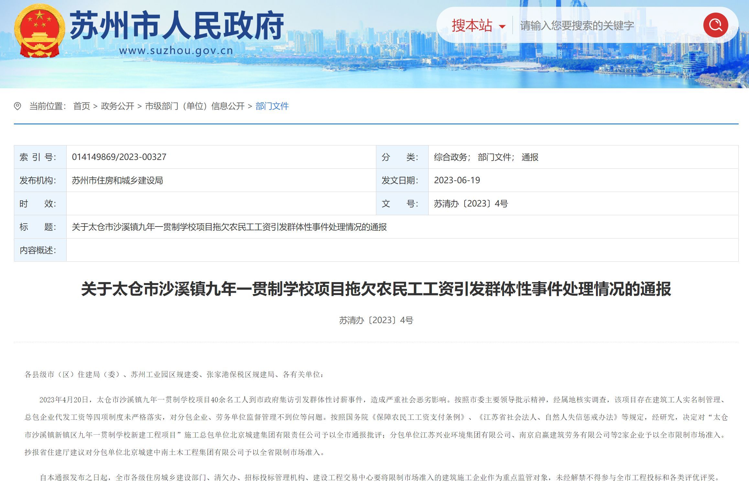Click the index number 014149869/2023-00327
Viewport: 749px width, 497px height.
pos(119,157)
